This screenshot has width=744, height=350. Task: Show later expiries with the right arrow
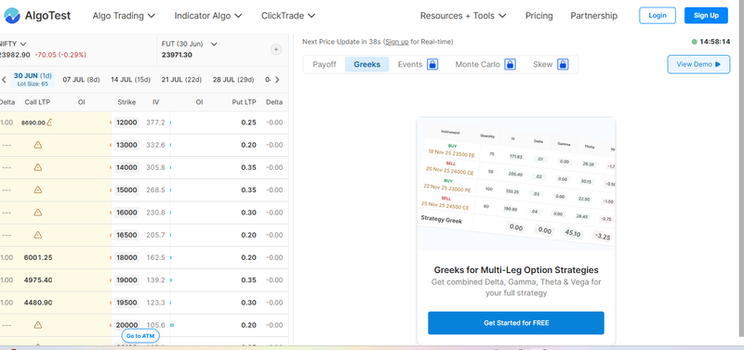pyautogui.click(x=277, y=80)
